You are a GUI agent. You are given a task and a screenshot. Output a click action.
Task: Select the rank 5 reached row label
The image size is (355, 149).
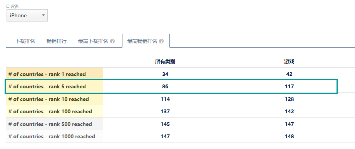[47, 86]
